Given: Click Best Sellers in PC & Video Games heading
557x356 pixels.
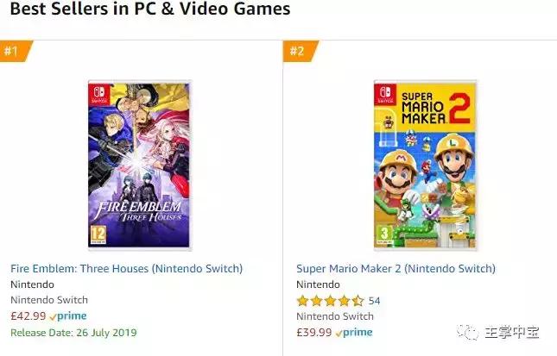Looking at the screenshot, I should (150, 10).
